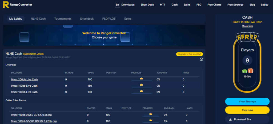Click the ACCURACY header in Live Poker table
273x124 pixels.
click(x=162, y=73)
